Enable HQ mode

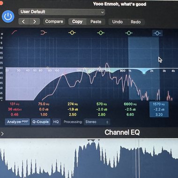(x=56, y=122)
